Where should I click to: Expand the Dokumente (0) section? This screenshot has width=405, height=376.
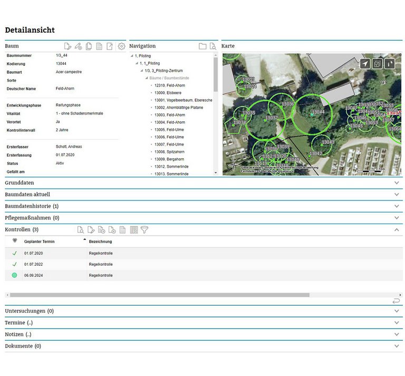(397, 346)
